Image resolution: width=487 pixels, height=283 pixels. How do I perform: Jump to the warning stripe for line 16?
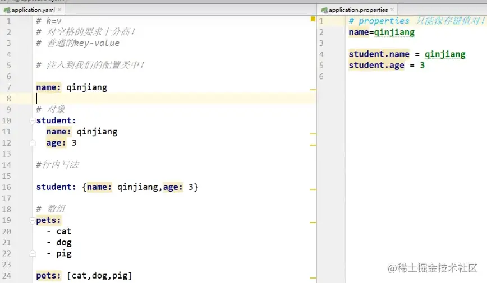click(313, 189)
